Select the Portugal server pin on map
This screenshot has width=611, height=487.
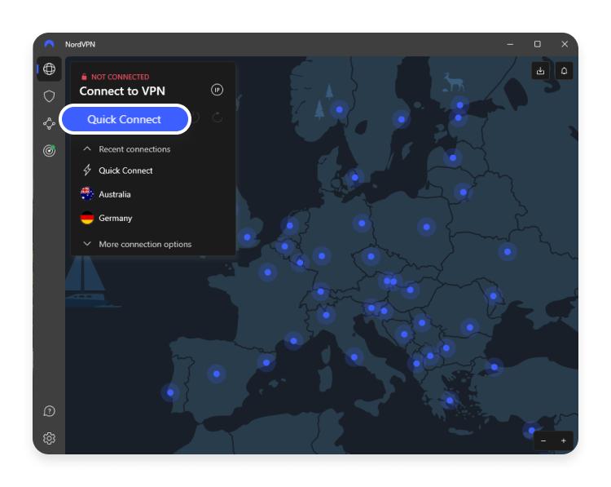coord(170,392)
